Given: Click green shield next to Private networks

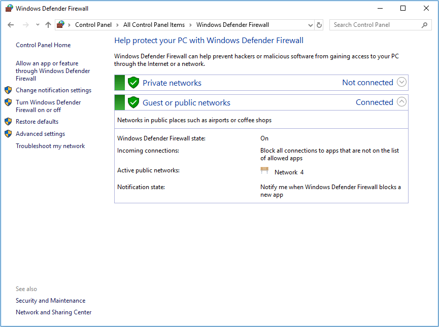Looking at the screenshot, I should click(133, 83).
